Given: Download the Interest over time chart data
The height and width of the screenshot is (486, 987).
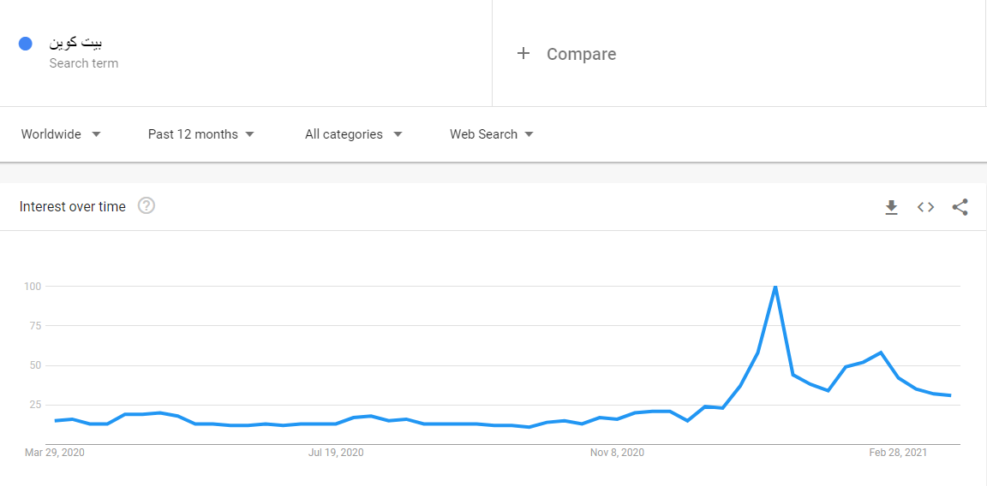Looking at the screenshot, I should (x=891, y=207).
